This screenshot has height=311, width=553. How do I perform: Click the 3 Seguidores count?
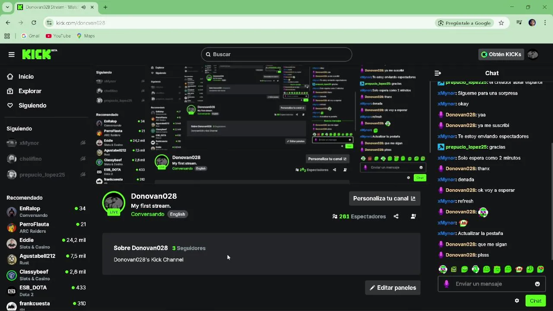click(x=189, y=248)
